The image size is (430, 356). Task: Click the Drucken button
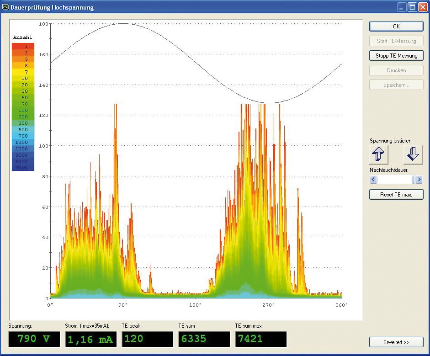tap(396, 70)
